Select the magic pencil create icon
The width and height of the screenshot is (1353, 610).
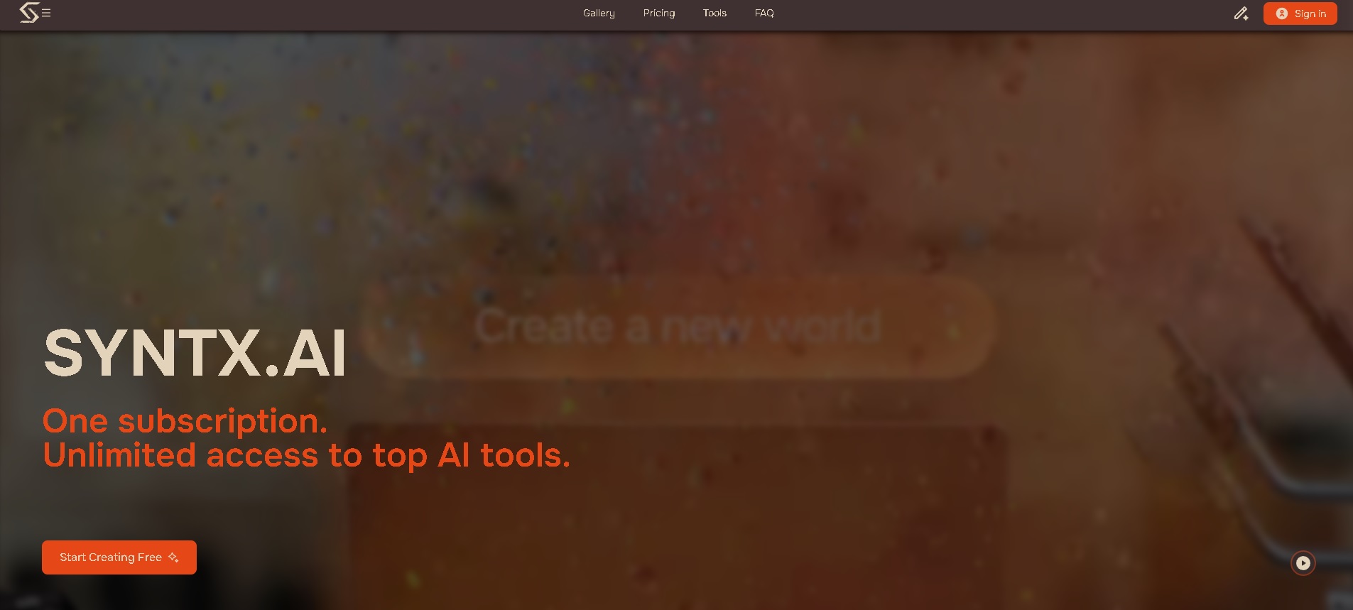(x=1241, y=13)
